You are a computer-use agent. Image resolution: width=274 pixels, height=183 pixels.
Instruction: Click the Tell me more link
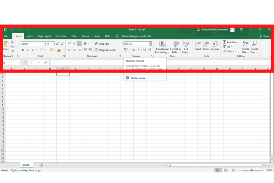138,78
